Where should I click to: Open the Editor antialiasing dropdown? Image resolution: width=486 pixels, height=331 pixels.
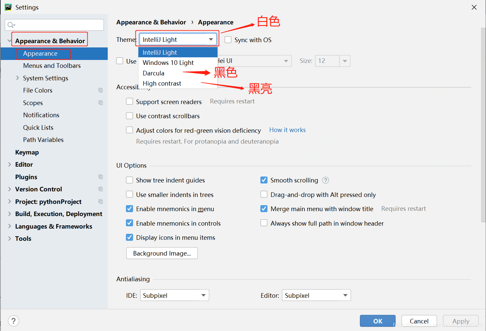point(316,295)
